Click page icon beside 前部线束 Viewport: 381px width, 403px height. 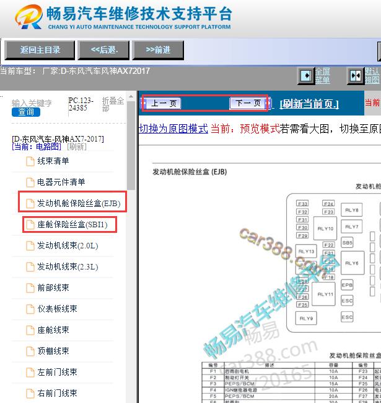pos(30,288)
